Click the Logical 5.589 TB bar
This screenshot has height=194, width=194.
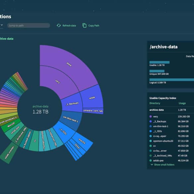point(172,80)
